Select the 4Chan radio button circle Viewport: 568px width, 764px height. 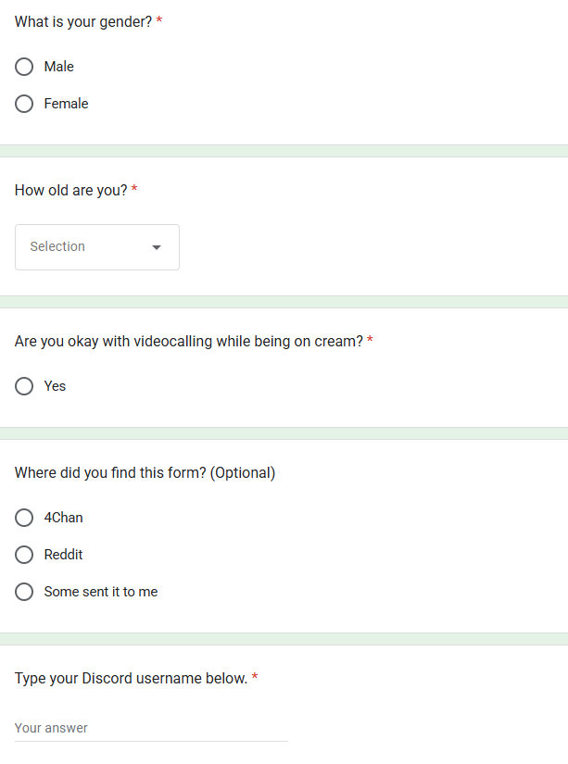point(24,518)
